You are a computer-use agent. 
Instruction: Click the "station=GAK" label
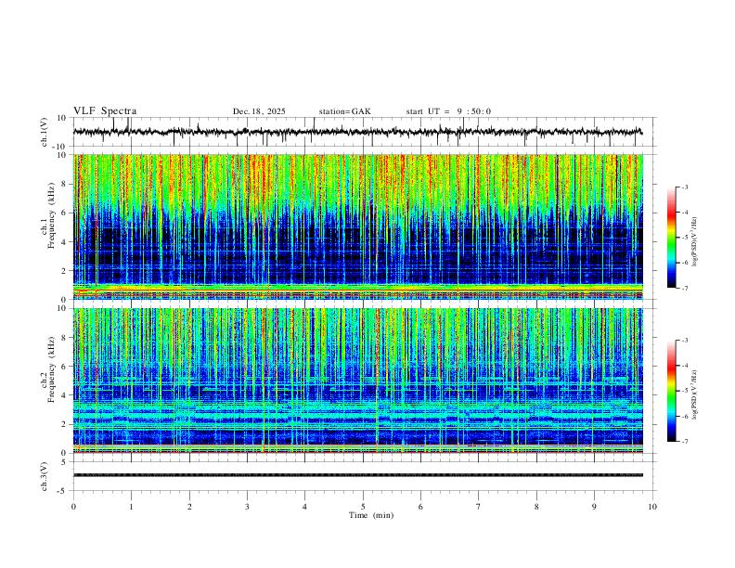coord(344,111)
